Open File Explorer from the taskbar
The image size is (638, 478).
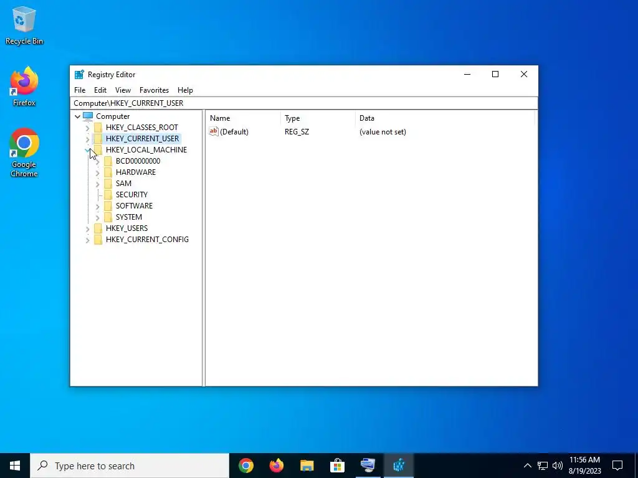307,466
